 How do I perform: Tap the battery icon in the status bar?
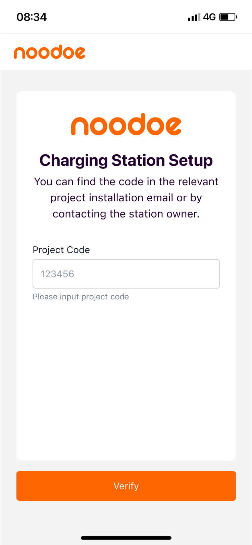pyautogui.click(x=228, y=17)
